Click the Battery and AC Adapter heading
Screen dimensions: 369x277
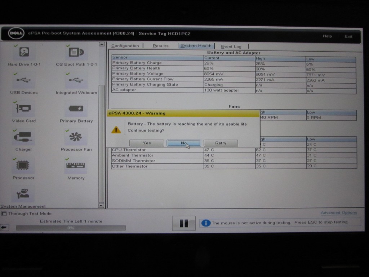(x=234, y=53)
